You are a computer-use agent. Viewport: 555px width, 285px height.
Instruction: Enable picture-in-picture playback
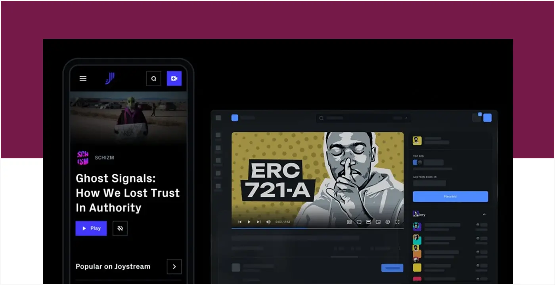tap(378, 222)
